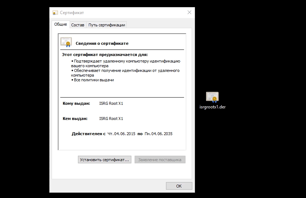Click the Действителен с label
The height and width of the screenshot is (198, 306).
coord(89,134)
